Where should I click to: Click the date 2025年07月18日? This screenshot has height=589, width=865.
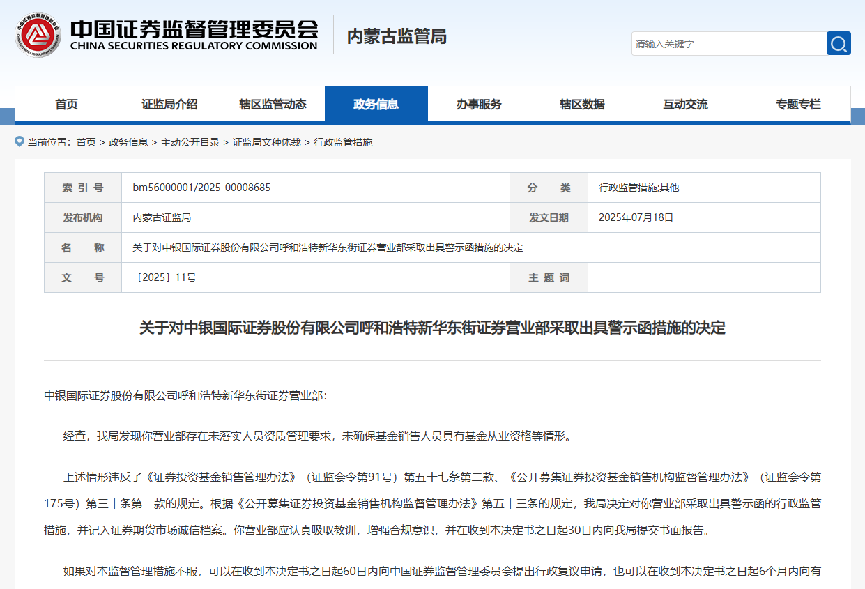pos(636,217)
